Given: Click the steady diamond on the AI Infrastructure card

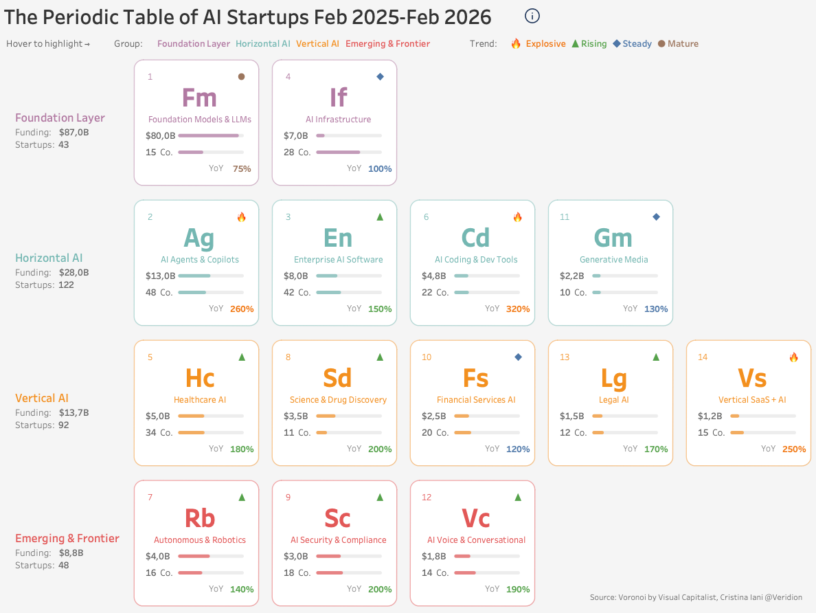Looking at the screenshot, I should click(380, 76).
